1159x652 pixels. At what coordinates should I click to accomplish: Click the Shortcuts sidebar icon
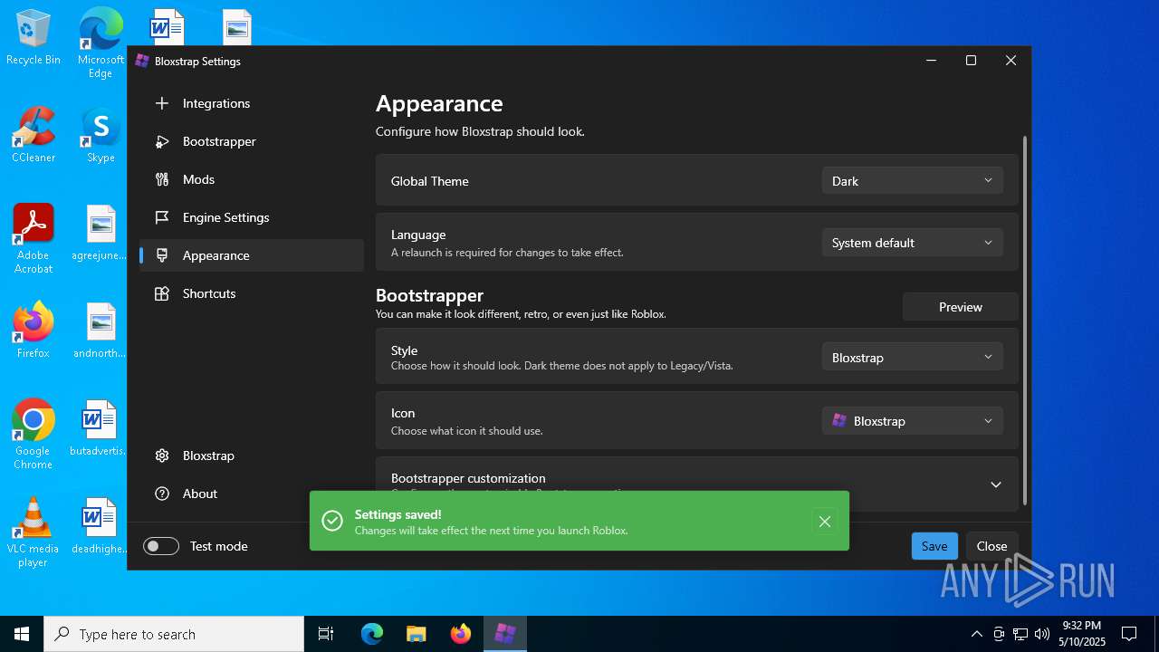[162, 293]
